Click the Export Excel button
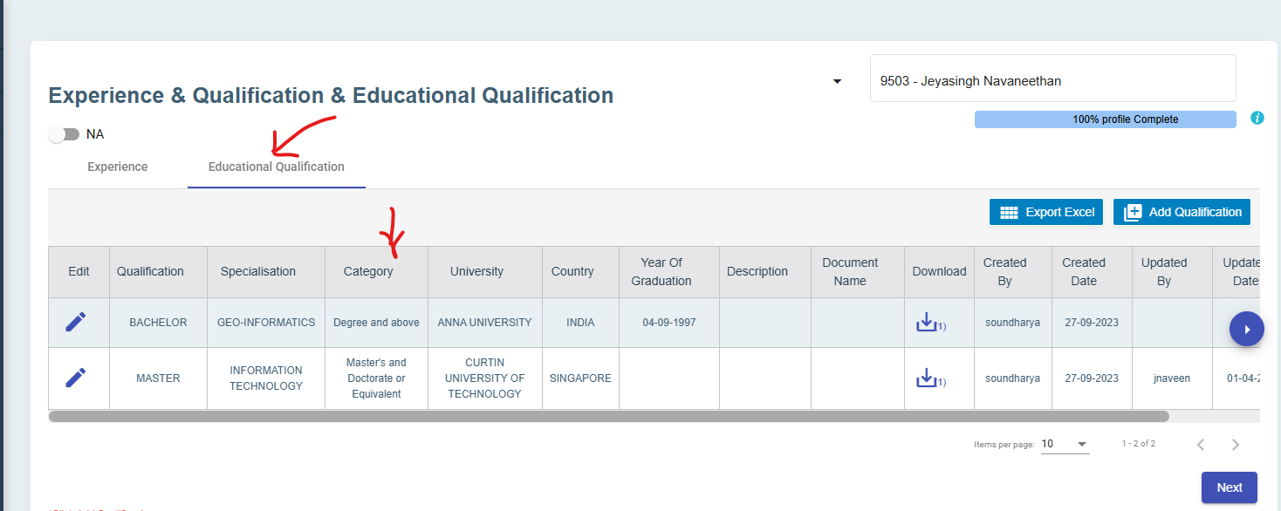The image size is (1281, 511). point(1045,212)
